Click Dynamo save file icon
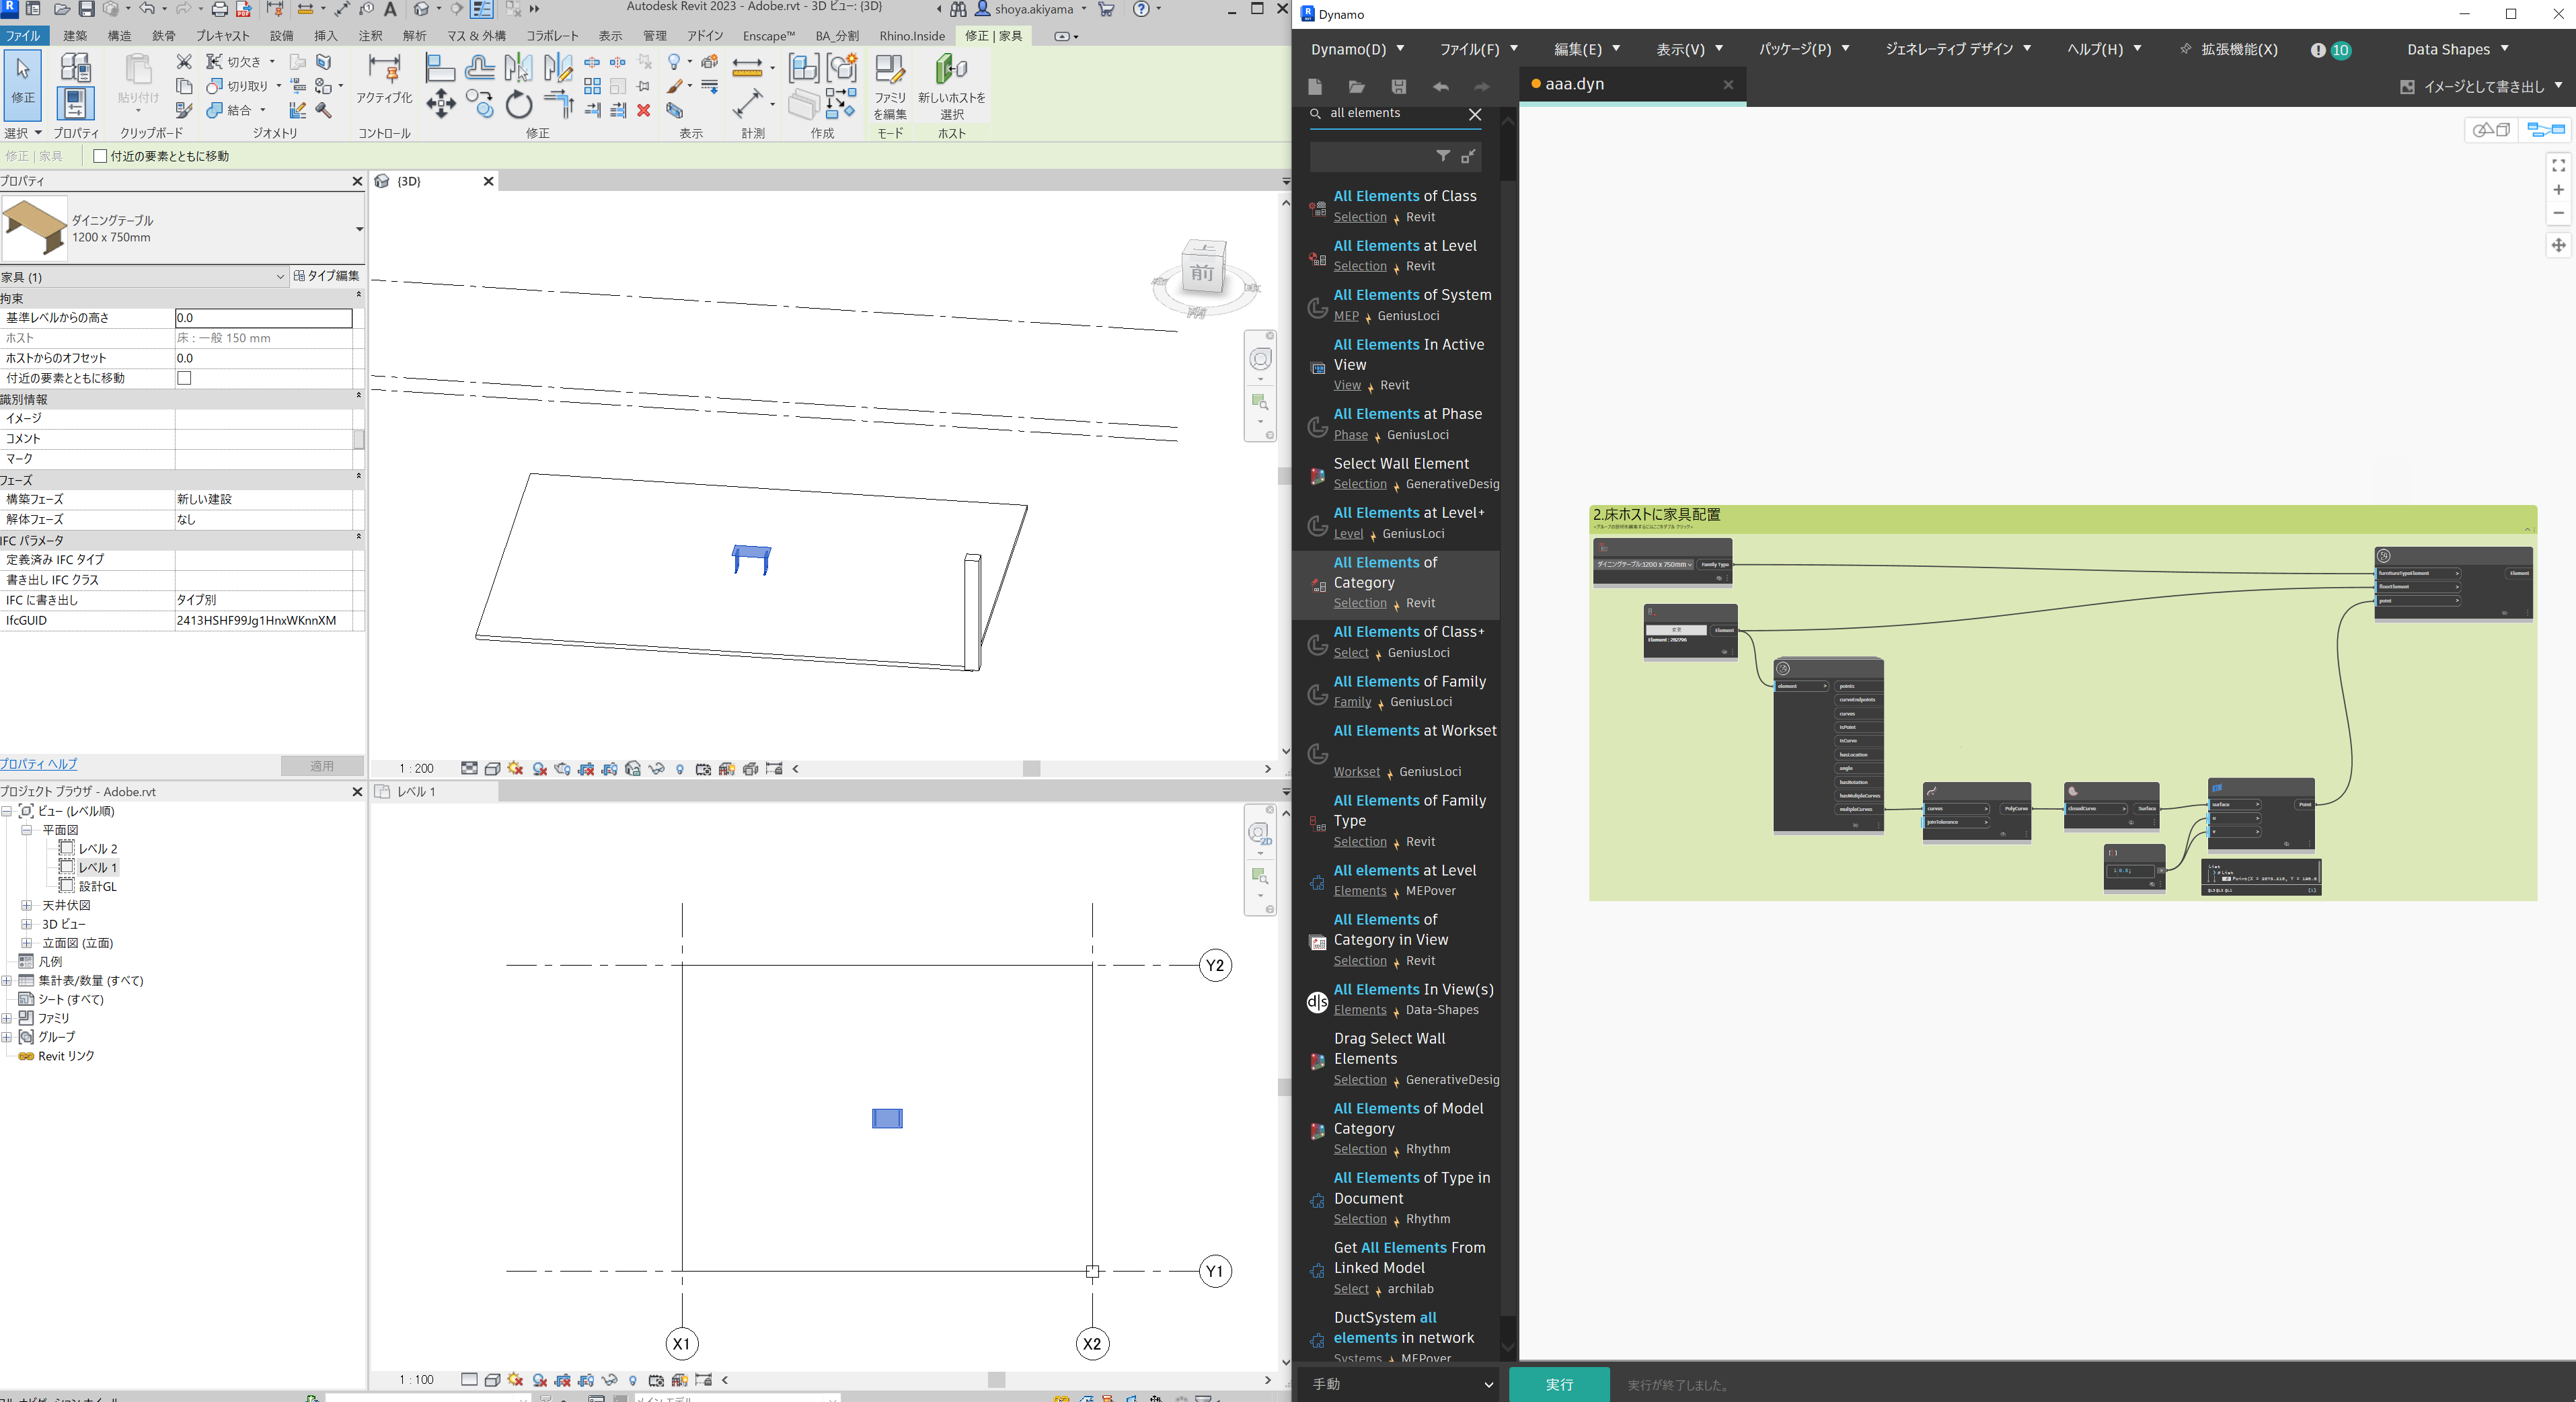 pyautogui.click(x=1398, y=87)
